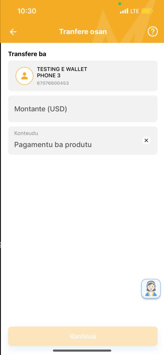Edit the Pagamentu ba produtu text
The image size is (164, 355).
click(x=53, y=144)
